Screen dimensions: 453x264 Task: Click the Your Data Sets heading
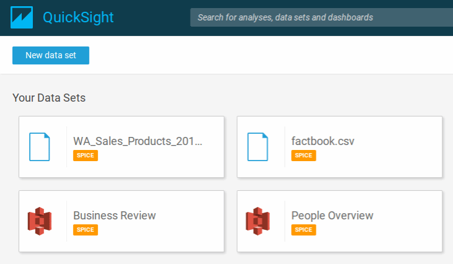(49, 98)
